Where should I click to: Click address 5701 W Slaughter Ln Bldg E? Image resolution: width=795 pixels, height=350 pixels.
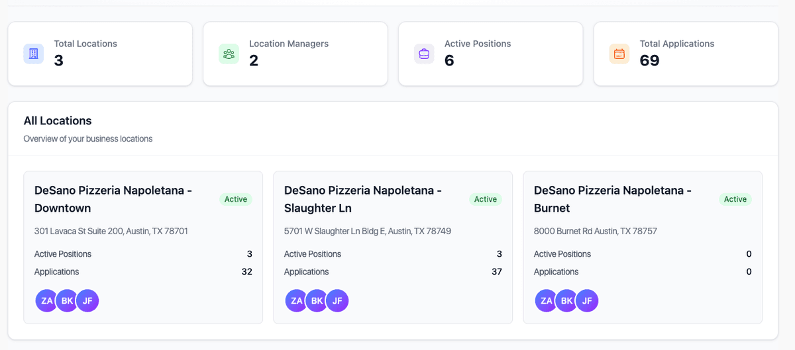(368, 232)
